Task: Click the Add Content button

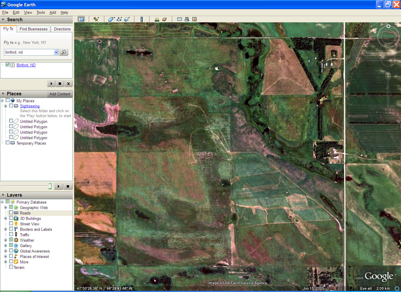Action: [60, 94]
